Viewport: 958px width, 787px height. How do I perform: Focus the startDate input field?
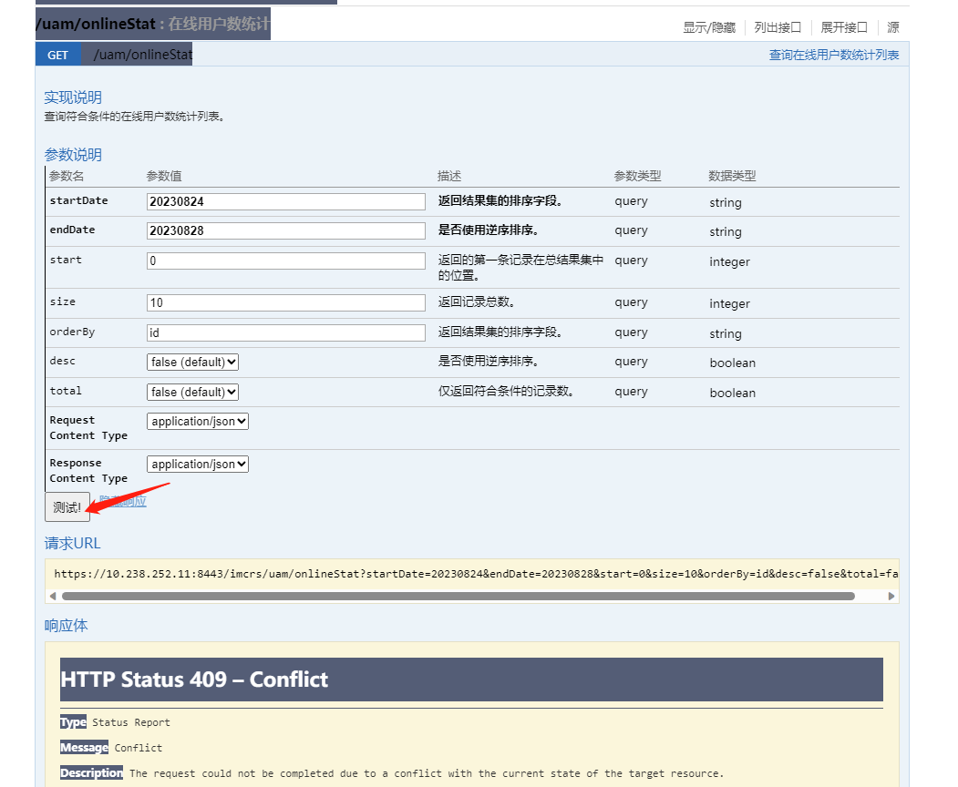click(x=286, y=202)
